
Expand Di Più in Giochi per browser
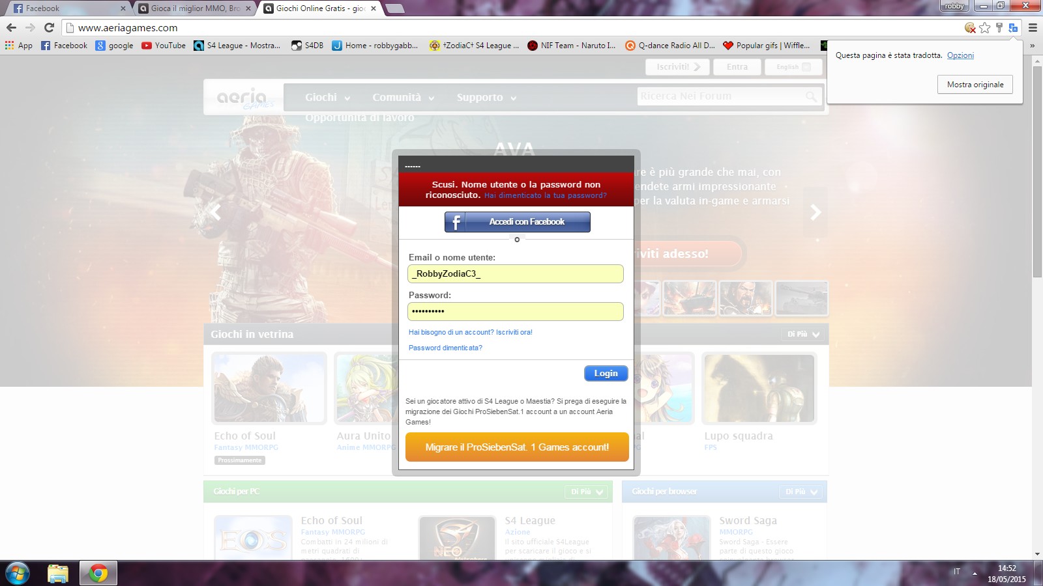(801, 492)
